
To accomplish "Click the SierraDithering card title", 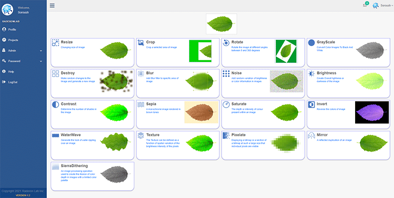I will (x=74, y=166).
